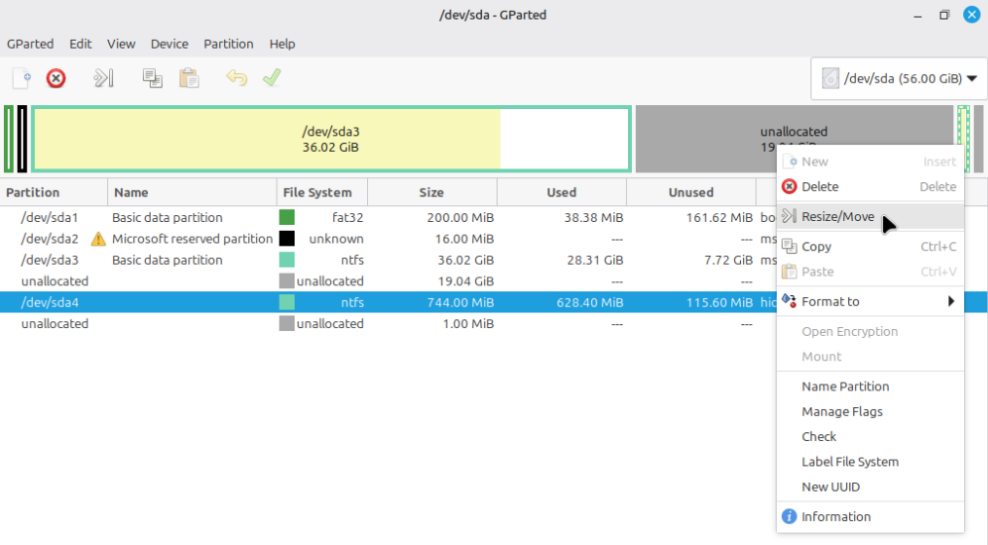Select New UUID in context menu
This screenshot has height=545, width=988.
pyautogui.click(x=870, y=488)
